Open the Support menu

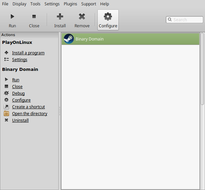coord(89,4)
